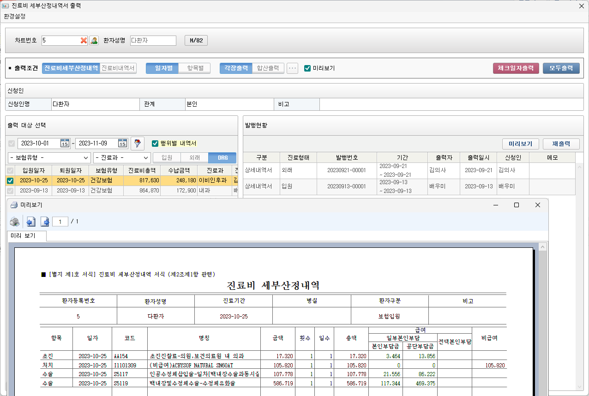The width and height of the screenshot is (589, 396).
Task: Uncheck the 미리보기 checkbox
Action: pos(307,68)
